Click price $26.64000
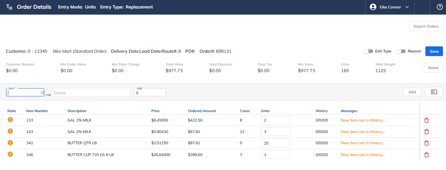The image size is (446, 170). click(x=161, y=155)
